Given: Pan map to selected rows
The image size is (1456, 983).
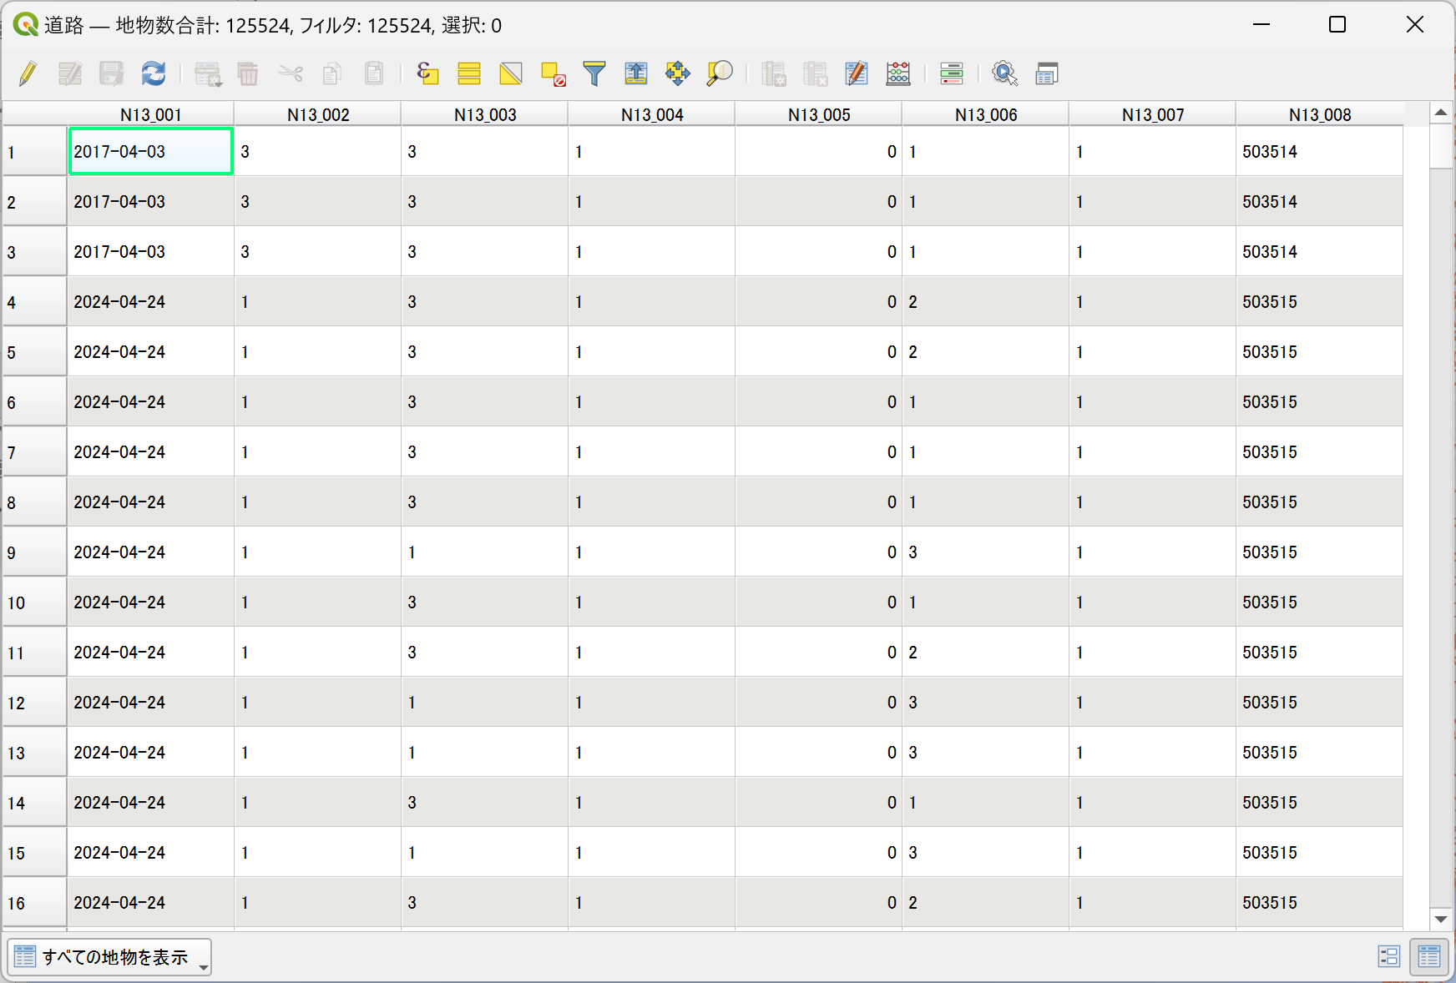Looking at the screenshot, I should coord(678,73).
